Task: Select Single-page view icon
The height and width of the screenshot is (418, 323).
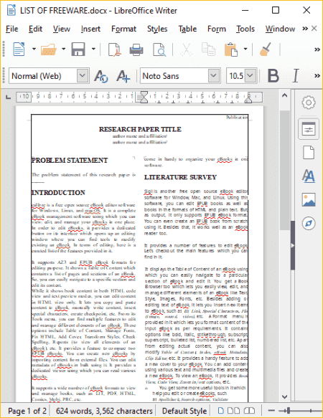Action: pos(221,411)
